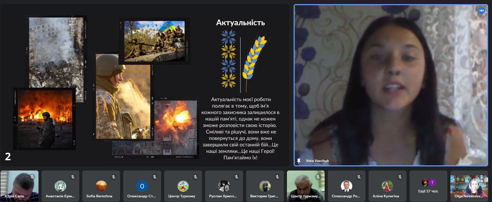Click the muted mic icon on Юрій Сало tile
The width and height of the screenshot is (492, 202).
(32, 177)
